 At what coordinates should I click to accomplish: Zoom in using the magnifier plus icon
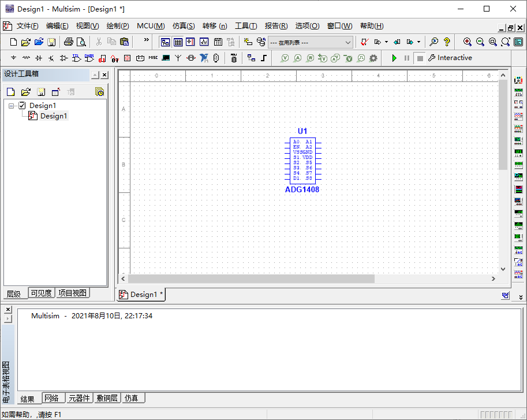[x=468, y=42]
